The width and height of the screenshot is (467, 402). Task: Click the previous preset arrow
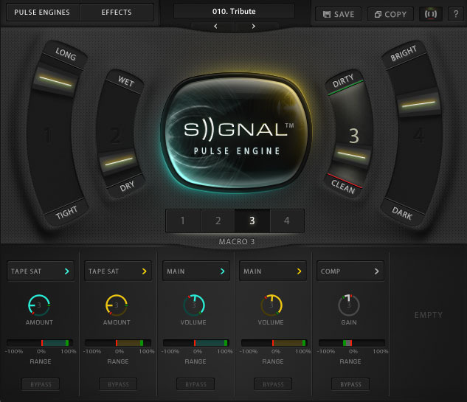click(x=215, y=27)
